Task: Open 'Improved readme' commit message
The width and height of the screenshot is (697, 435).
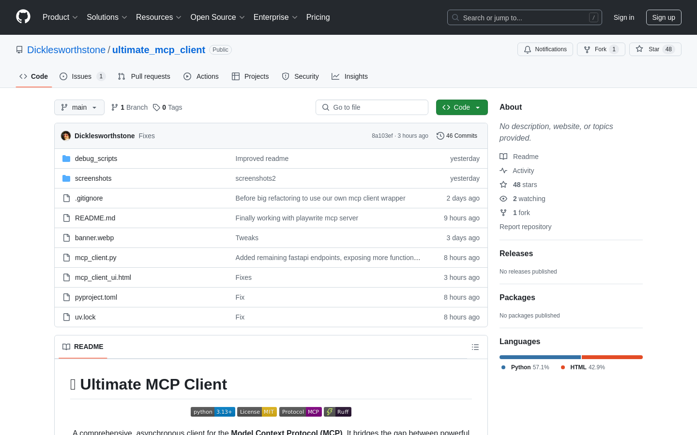Action: [x=262, y=159]
